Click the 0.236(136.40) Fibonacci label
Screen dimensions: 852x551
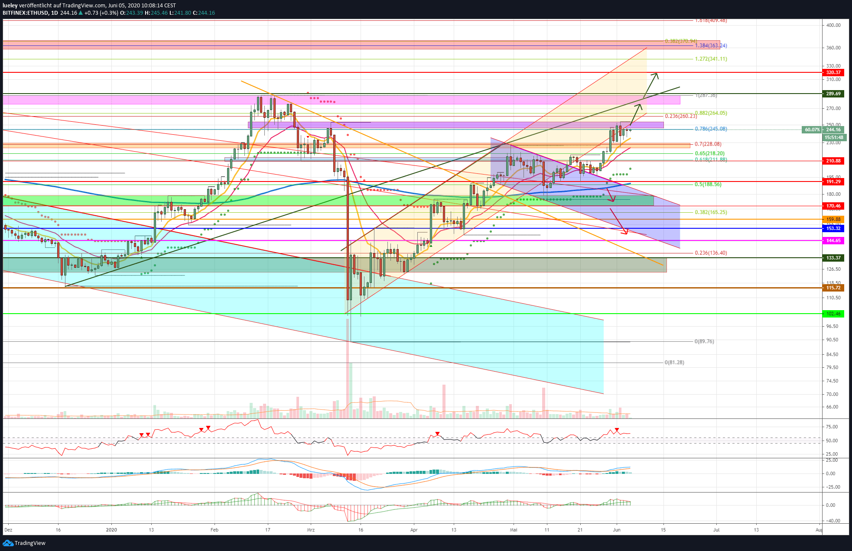click(x=711, y=253)
